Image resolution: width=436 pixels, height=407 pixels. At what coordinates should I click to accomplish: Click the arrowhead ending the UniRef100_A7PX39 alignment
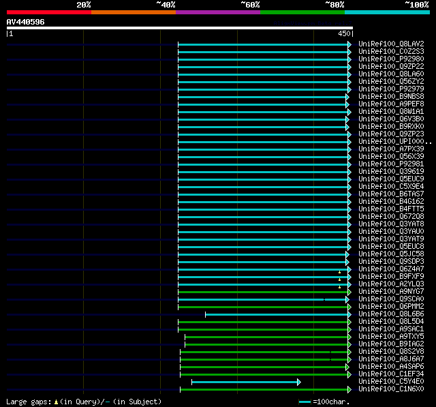pyautogui.click(x=349, y=150)
